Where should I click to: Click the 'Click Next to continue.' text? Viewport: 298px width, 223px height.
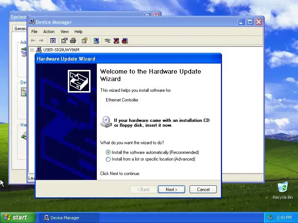(x=120, y=174)
